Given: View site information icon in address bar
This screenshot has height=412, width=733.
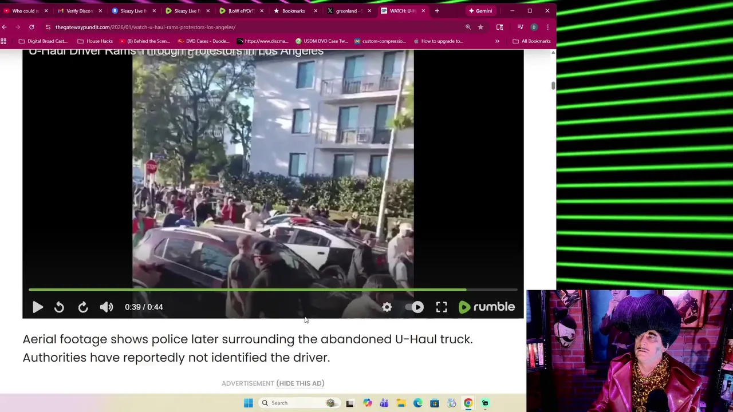Looking at the screenshot, I should coord(48,27).
